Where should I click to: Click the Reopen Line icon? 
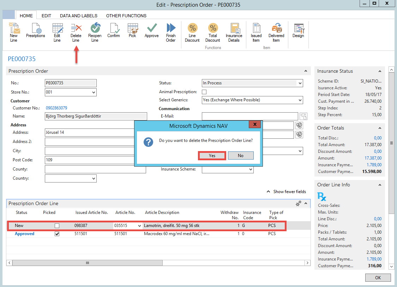[95, 32]
